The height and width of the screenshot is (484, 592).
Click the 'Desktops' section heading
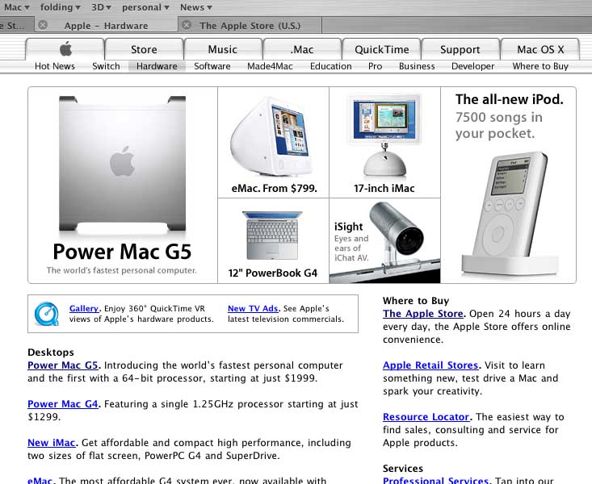(51, 353)
